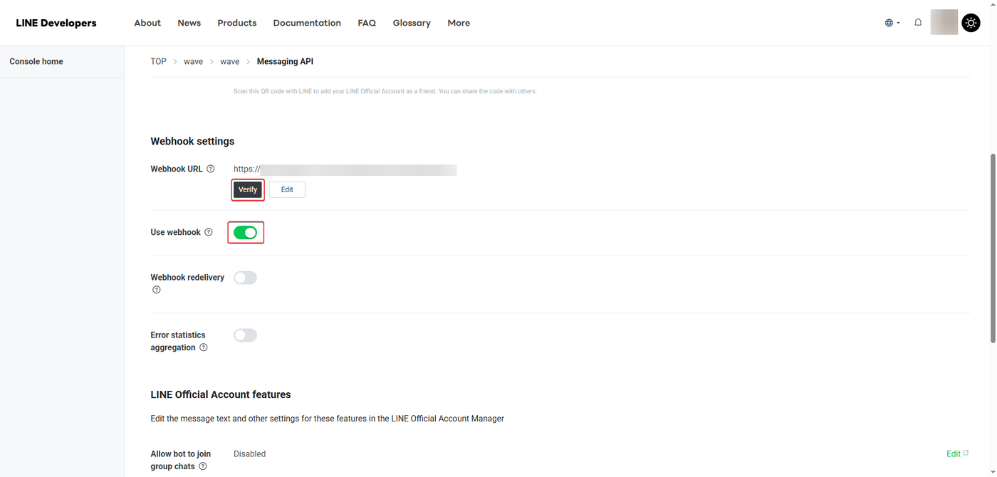The image size is (997, 477).
Task: Enable Webhook redelivery switch
Action: (x=246, y=278)
